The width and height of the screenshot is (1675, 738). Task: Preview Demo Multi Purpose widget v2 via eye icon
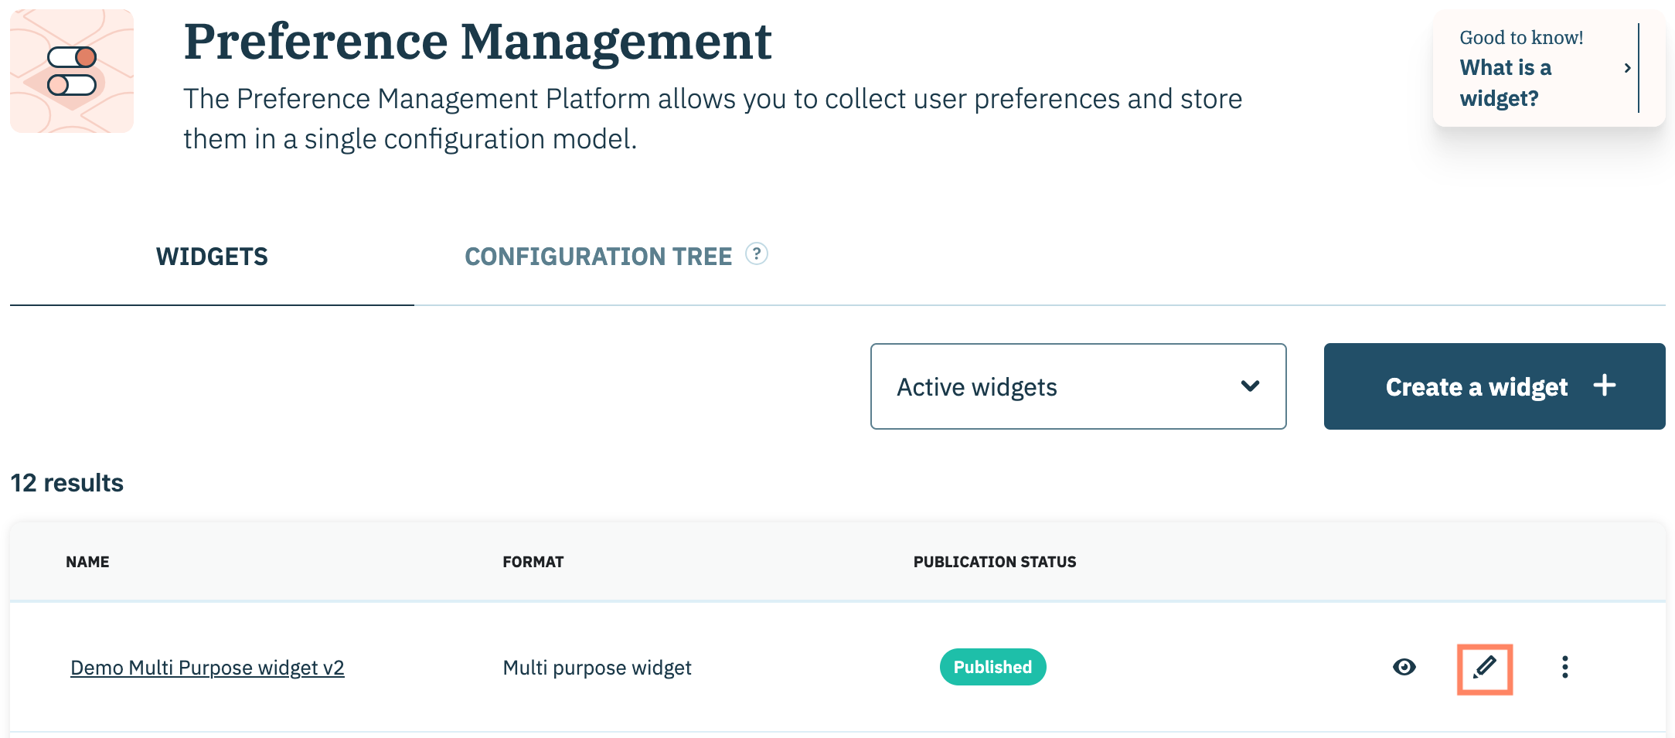[1404, 667]
